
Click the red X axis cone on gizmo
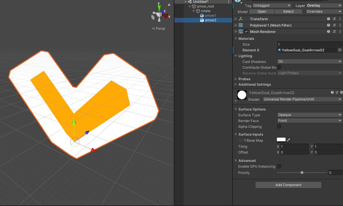pos(165,16)
